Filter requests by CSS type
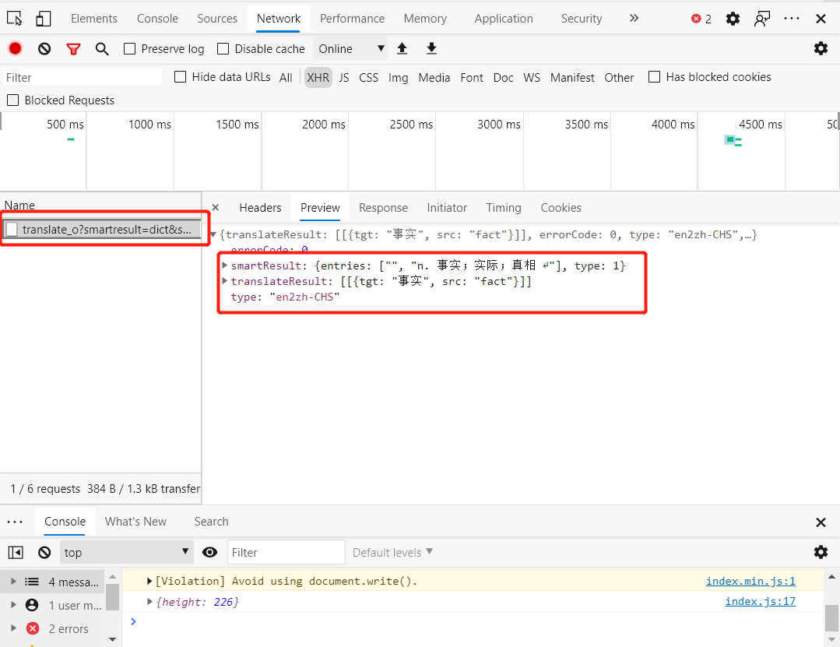Image resolution: width=840 pixels, height=647 pixels. (x=368, y=78)
